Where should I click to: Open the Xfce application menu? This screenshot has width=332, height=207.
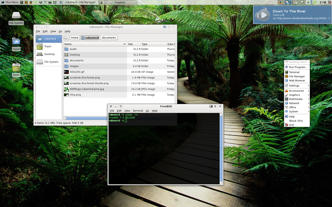tap(8, 2)
